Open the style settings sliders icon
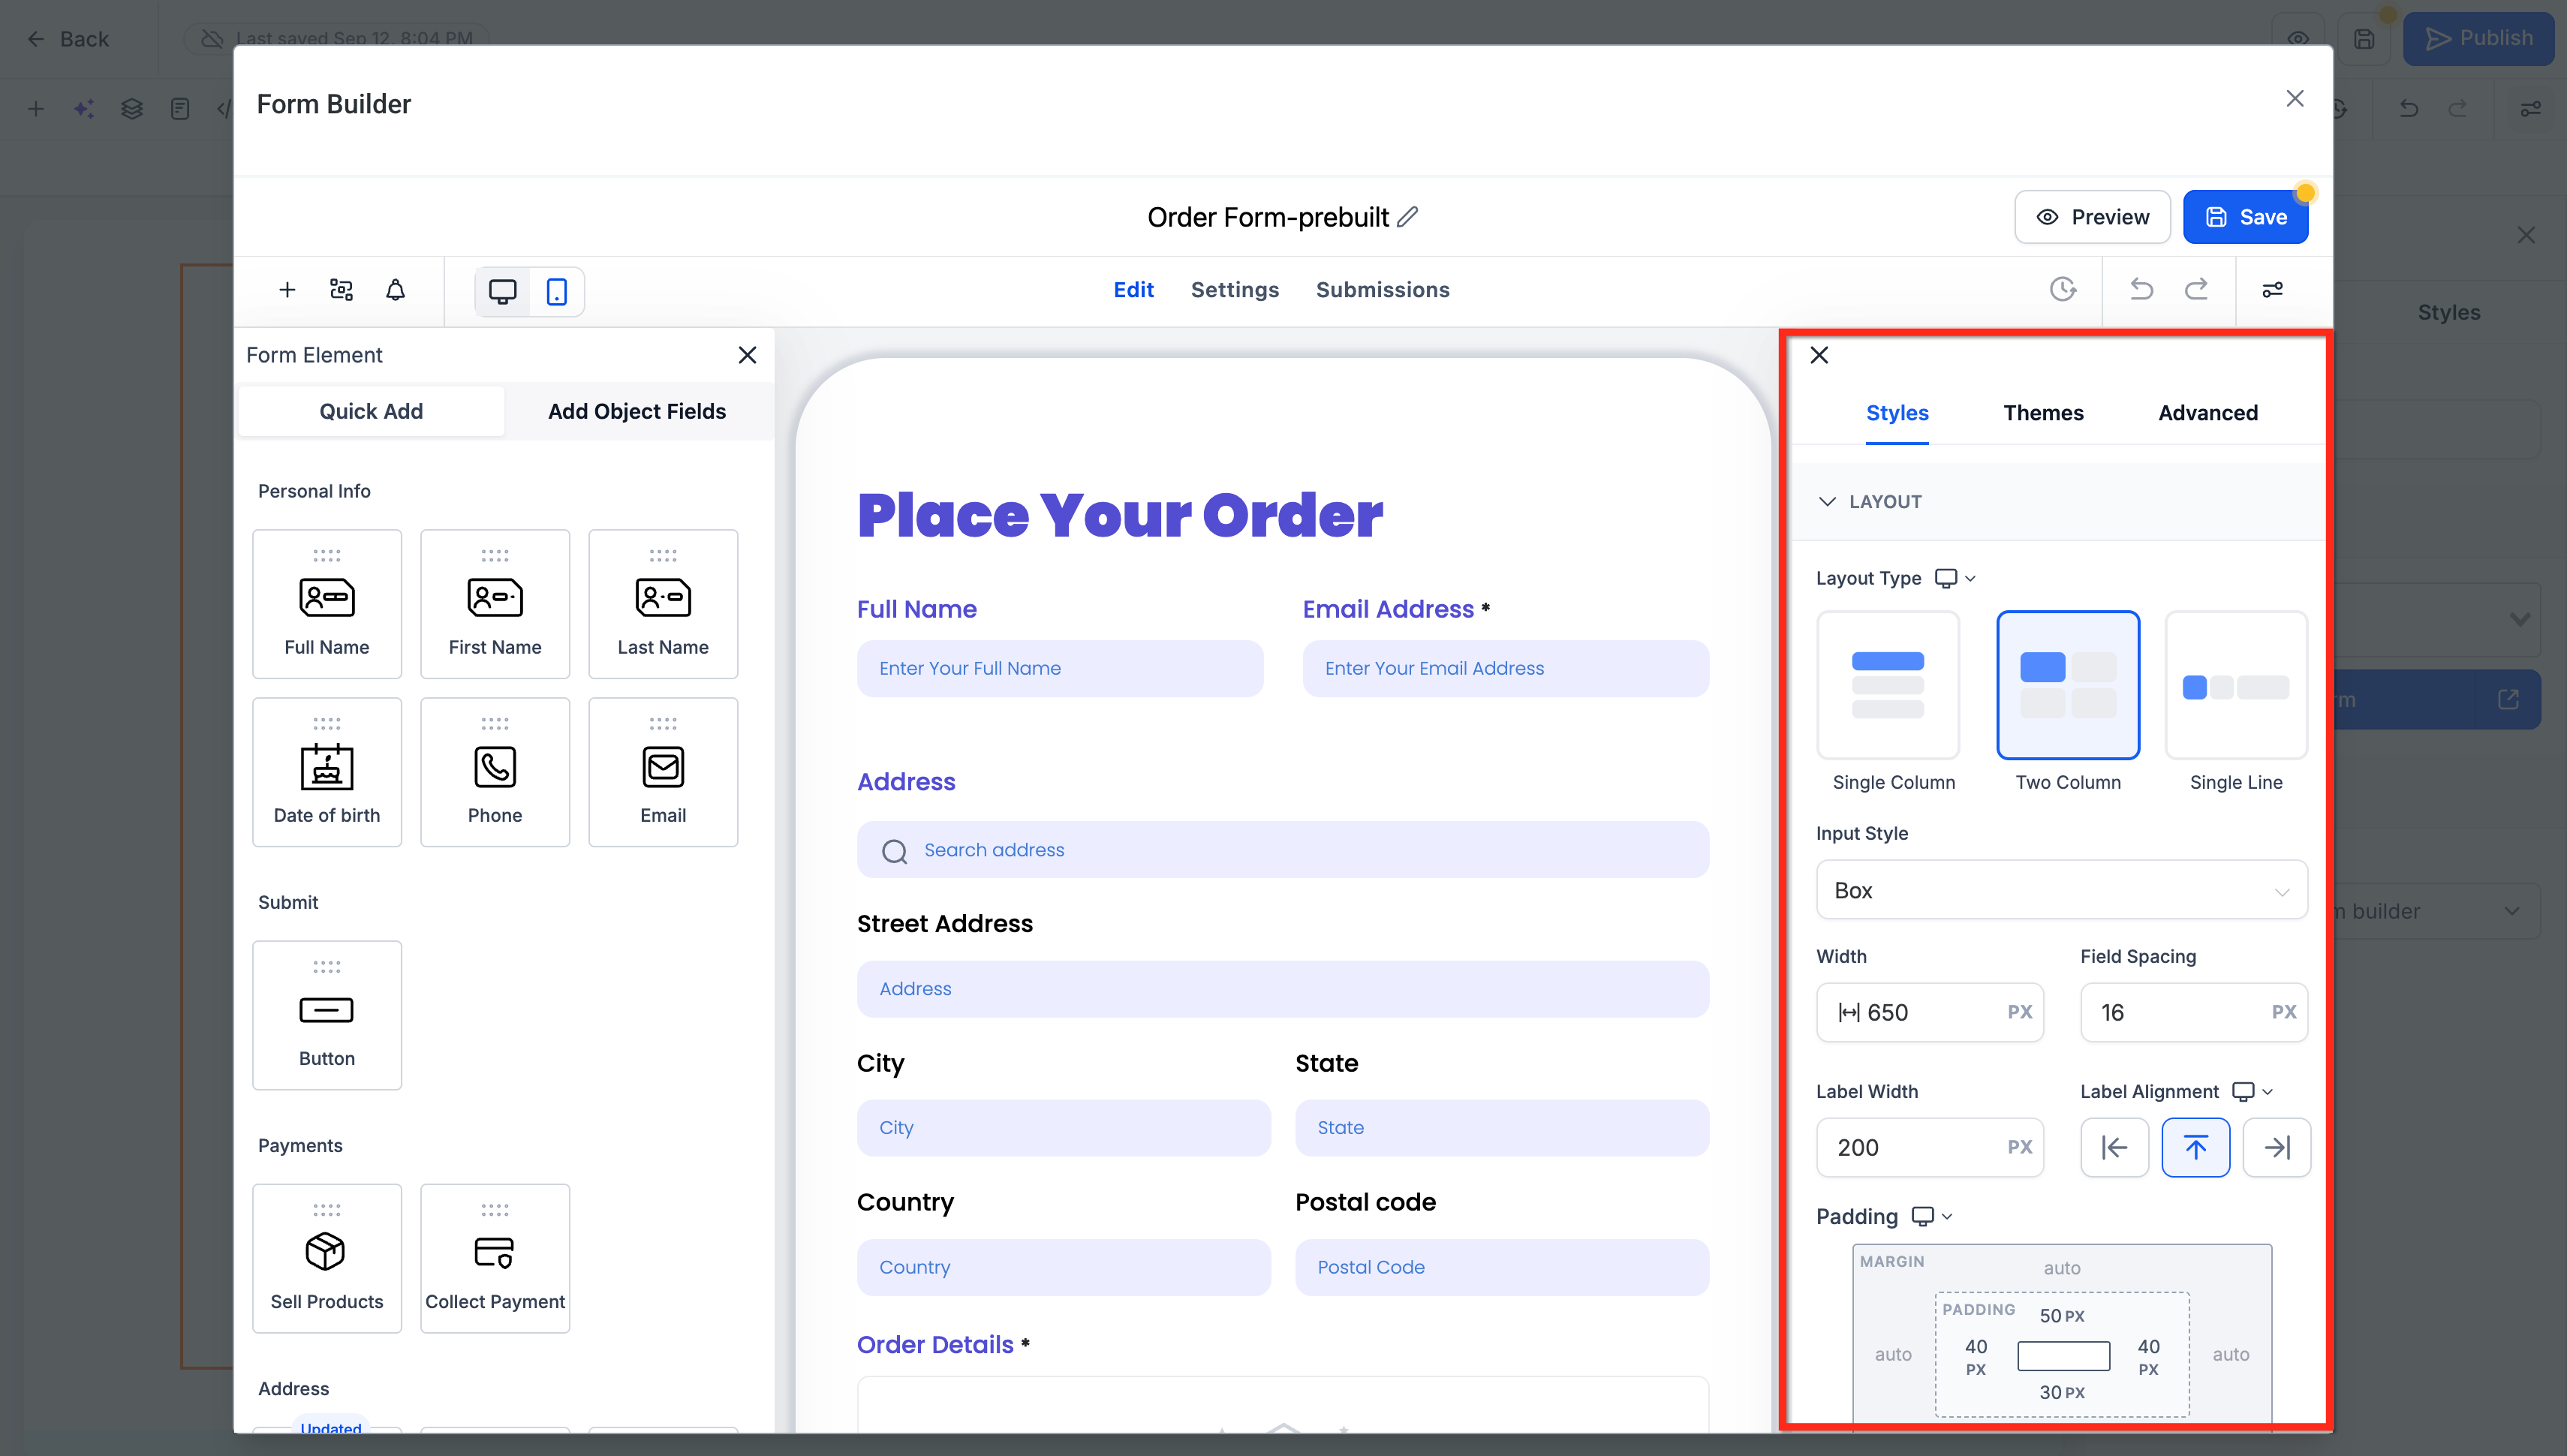Image resolution: width=2567 pixels, height=1456 pixels. point(2272,290)
